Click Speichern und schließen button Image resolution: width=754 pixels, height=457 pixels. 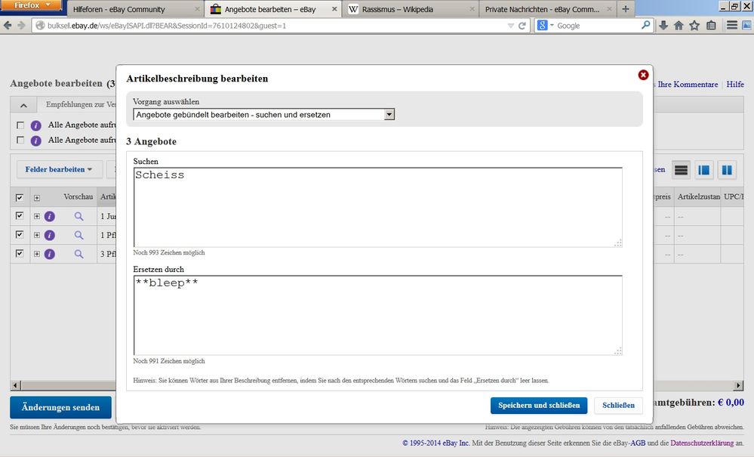538,406
